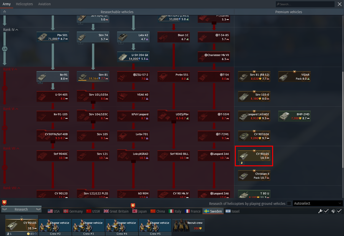This screenshot has height=236, width=344.
Task: Select the China flag nation tab
Action: [157, 211]
